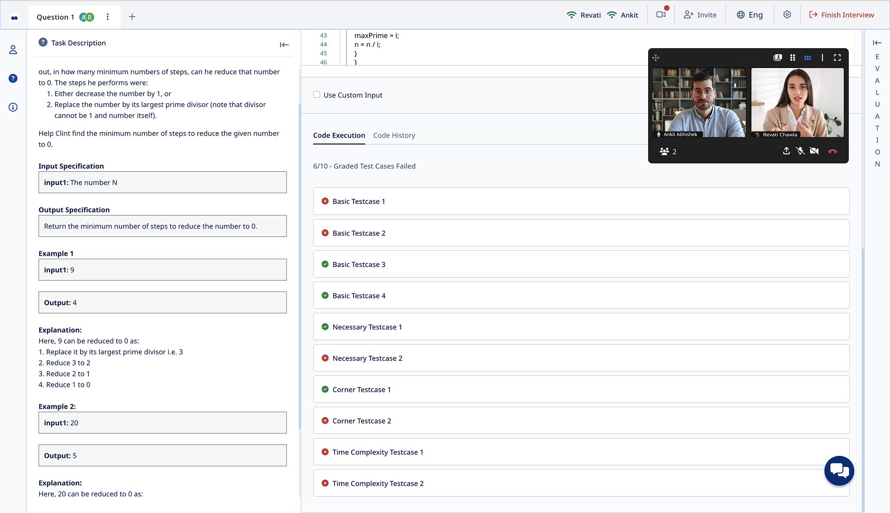The width and height of the screenshot is (890, 513).
Task: Click the Invite button
Action: coord(700,15)
